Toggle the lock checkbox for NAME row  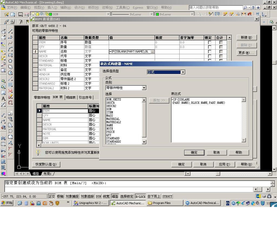click(x=210, y=51)
